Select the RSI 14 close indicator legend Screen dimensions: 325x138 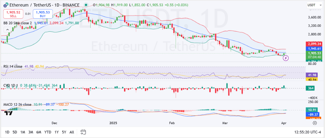[x=13, y=66]
